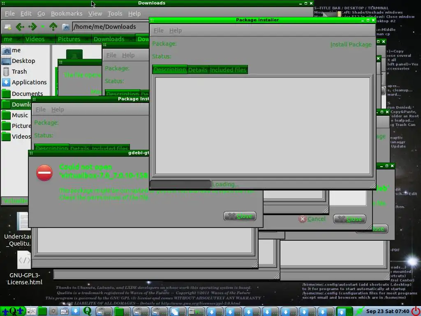Click the green folder window button in the taskbar
This screenshot has width=421, height=316.
point(122,312)
